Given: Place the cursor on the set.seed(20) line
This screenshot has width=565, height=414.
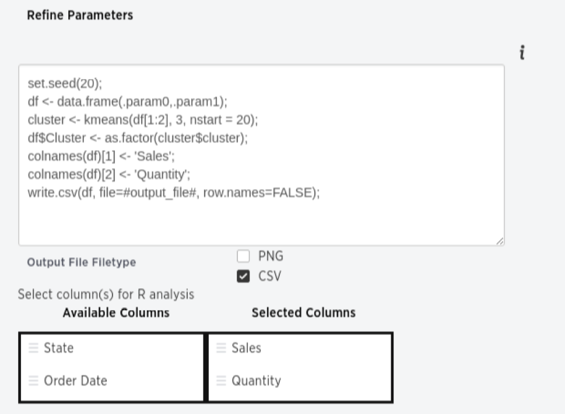Looking at the screenshot, I should pos(65,83).
